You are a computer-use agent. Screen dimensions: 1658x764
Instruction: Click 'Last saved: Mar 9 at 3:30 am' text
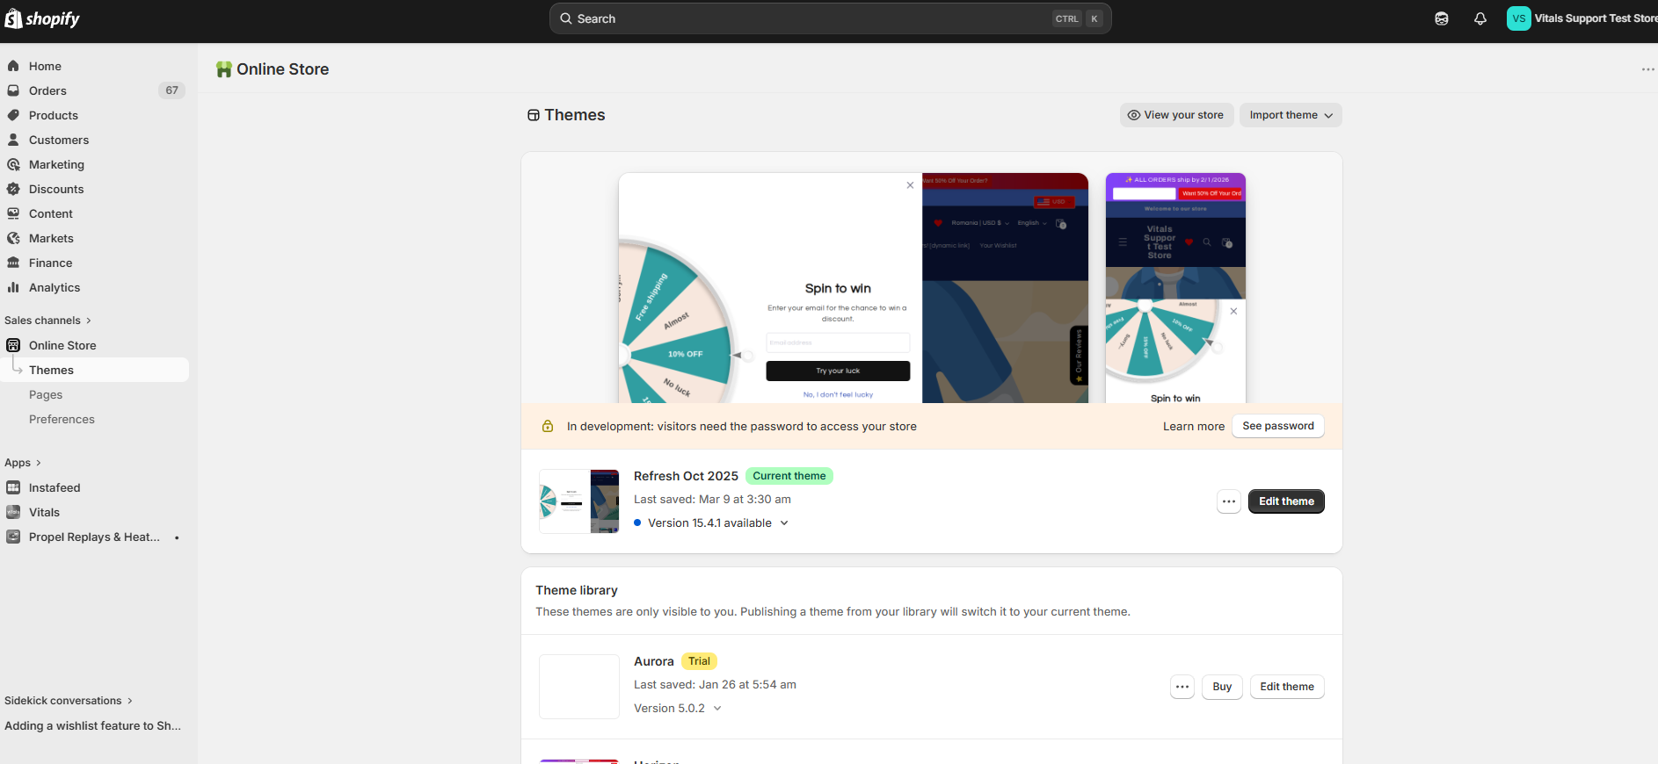[712, 499]
